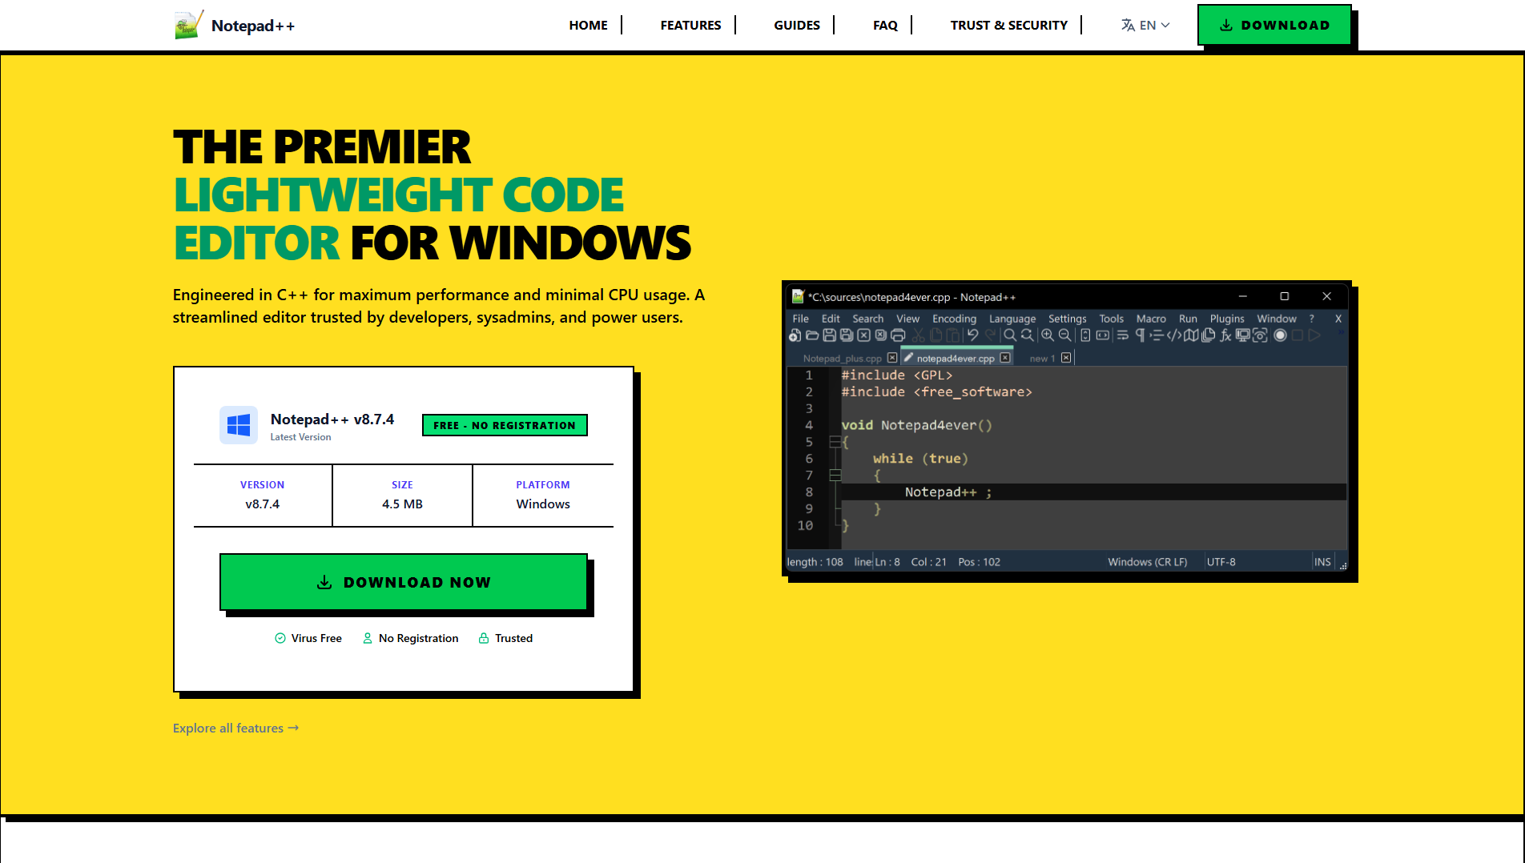The height and width of the screenshot is (863, 1525).
Task: Click Document Map icon in Notepad++ screenshot toolbar
Action: click(1192, 335)
